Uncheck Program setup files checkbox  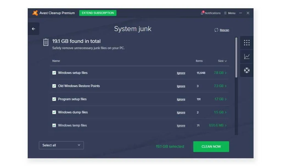[x=54, y=99]
